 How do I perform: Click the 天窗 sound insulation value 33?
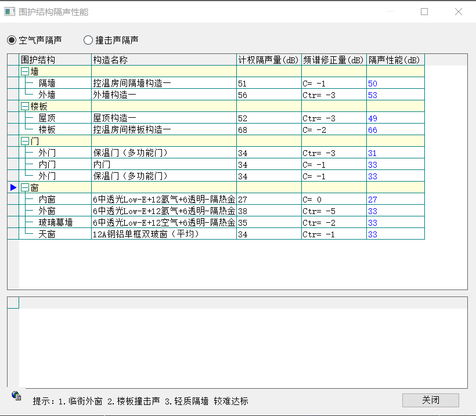point(373,234)
